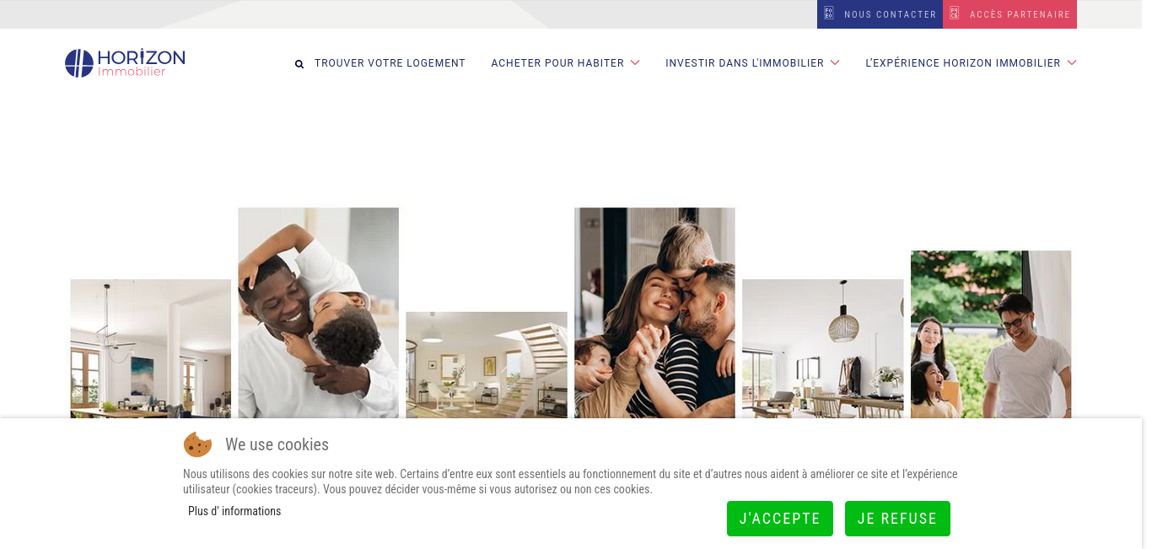
Task: Click the Horizon Immobilier logo
Action: click(x=125, y=63)
